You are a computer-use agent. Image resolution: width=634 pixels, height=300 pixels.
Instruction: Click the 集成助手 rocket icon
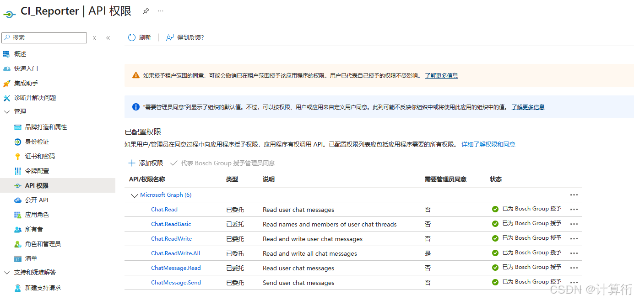pos(6,83)
